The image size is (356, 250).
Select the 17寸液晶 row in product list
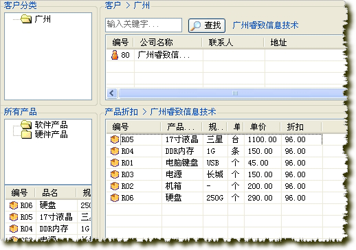(49, 217)
